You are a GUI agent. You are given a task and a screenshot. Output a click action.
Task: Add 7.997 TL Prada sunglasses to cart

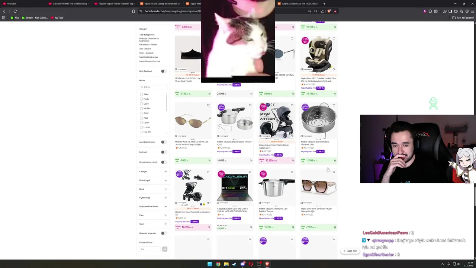point(335,227)
